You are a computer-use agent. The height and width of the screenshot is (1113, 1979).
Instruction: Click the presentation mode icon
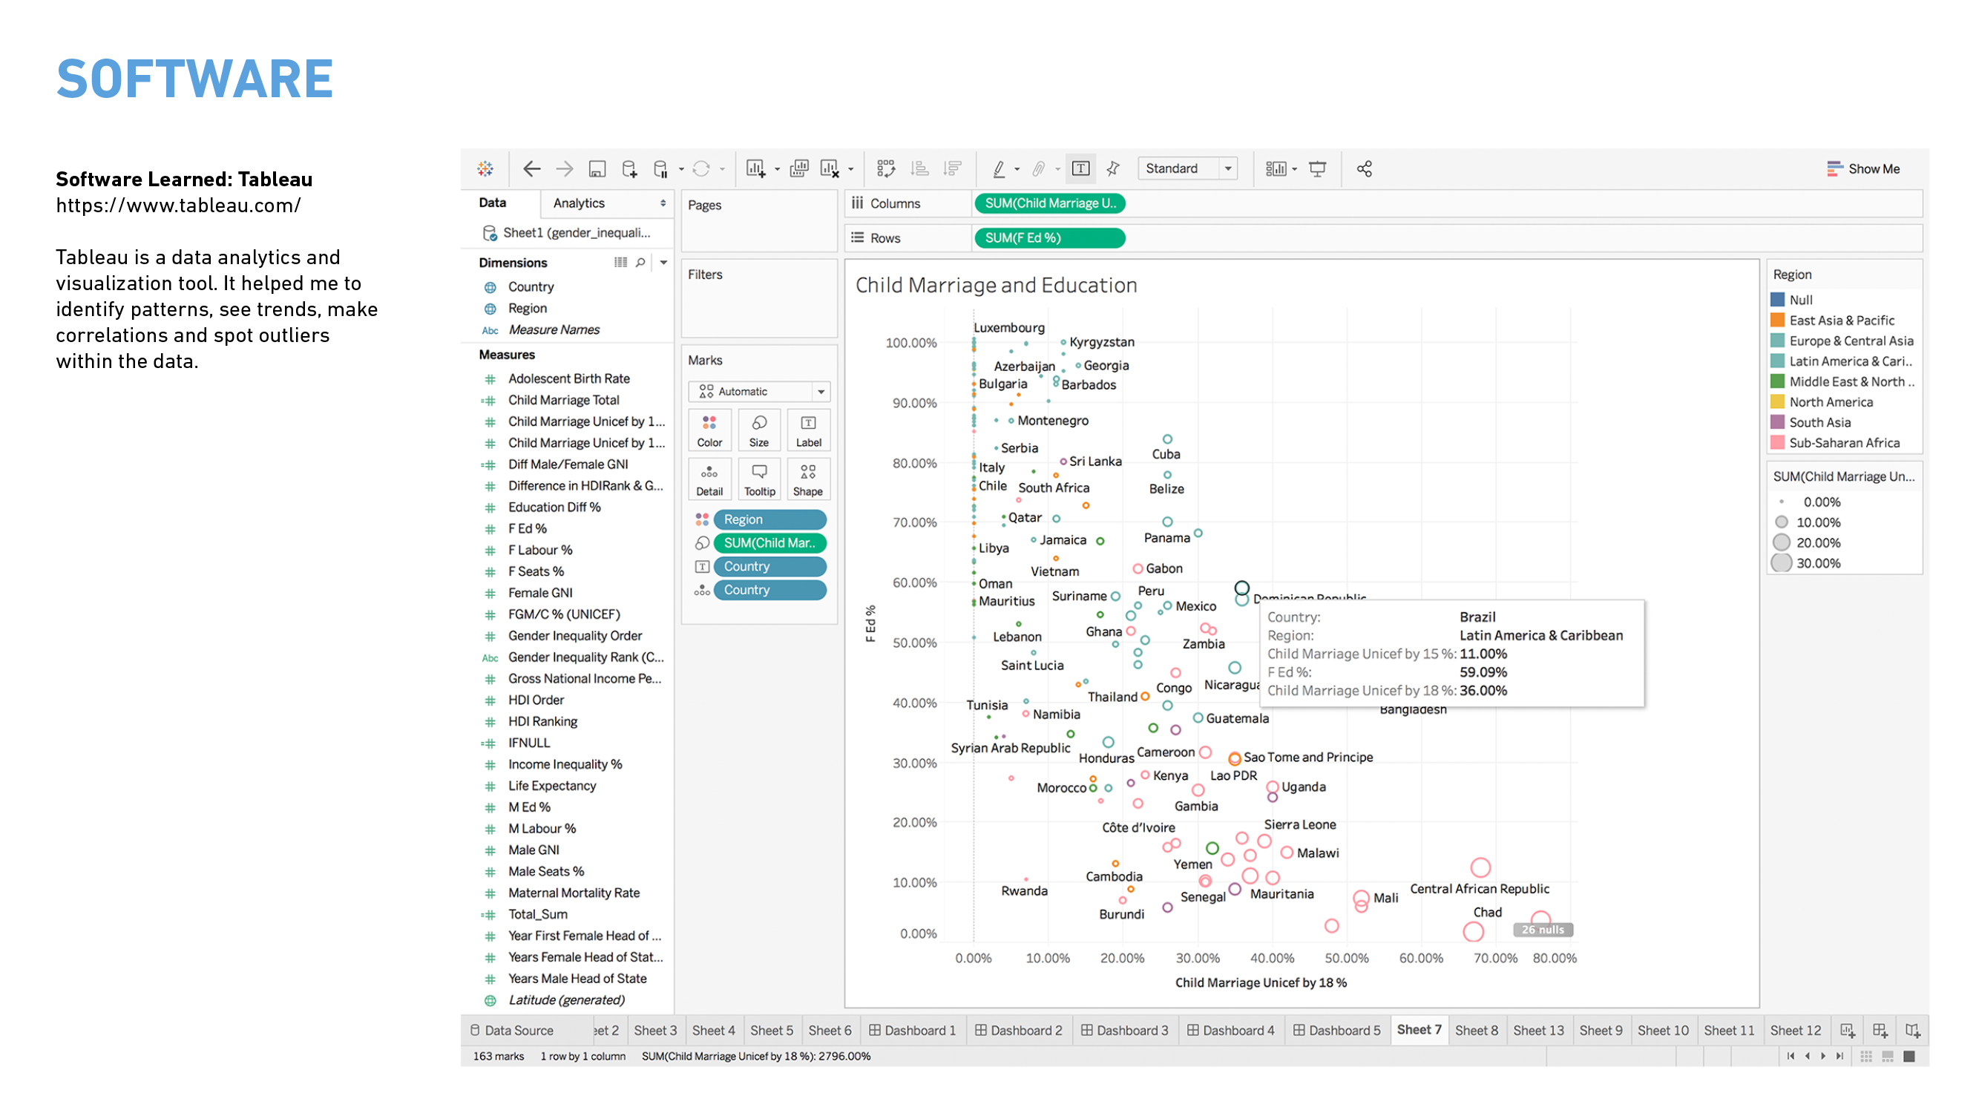[1318, 169]
